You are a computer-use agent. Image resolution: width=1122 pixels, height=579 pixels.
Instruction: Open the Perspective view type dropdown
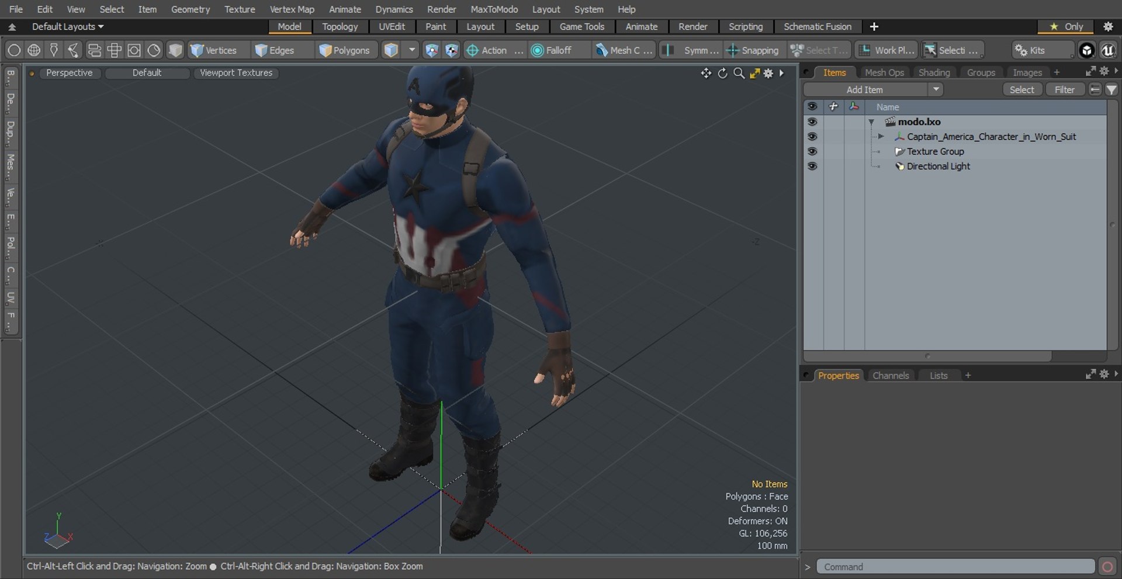click(69, 73)
